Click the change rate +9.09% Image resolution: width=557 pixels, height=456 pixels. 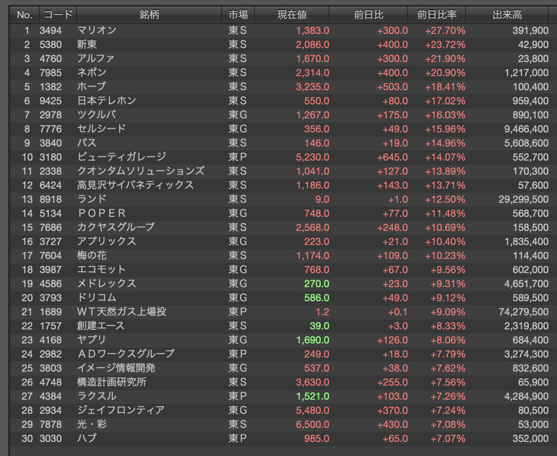click(x=447, y=311)
